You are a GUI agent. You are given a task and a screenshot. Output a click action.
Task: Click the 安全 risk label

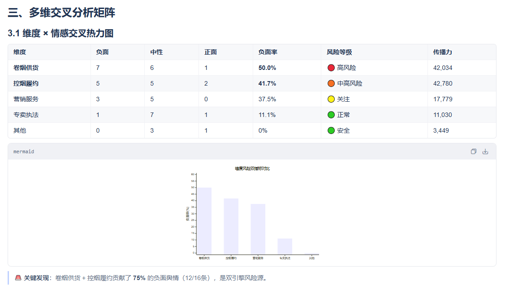(x=343, y=130)
